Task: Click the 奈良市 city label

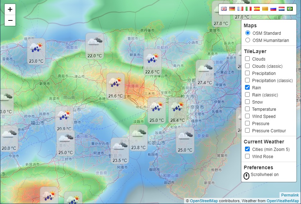Action: (197, 107)
